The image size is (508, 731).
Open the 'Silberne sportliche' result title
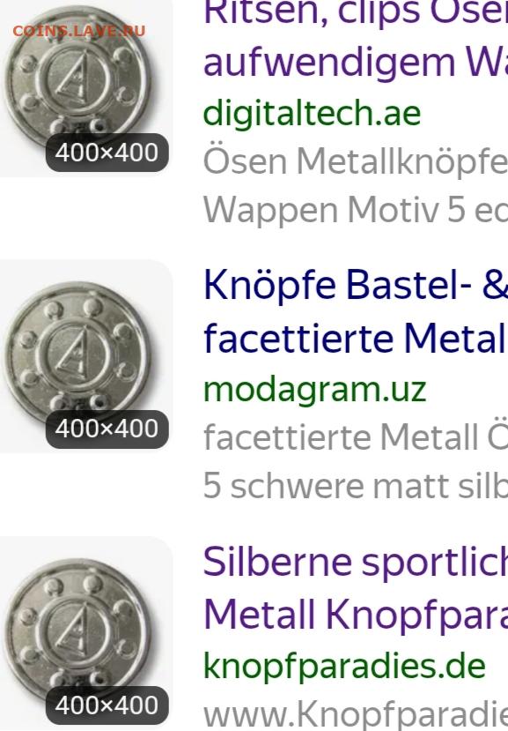coord(356,562)
